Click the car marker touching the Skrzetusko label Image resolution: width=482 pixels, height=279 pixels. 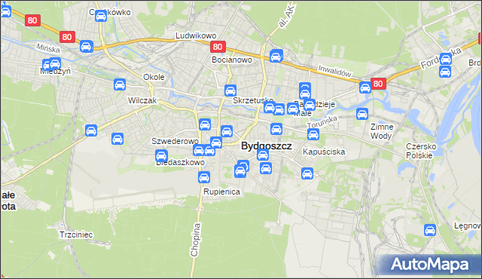pyautogui.click(x=270, y=107)
